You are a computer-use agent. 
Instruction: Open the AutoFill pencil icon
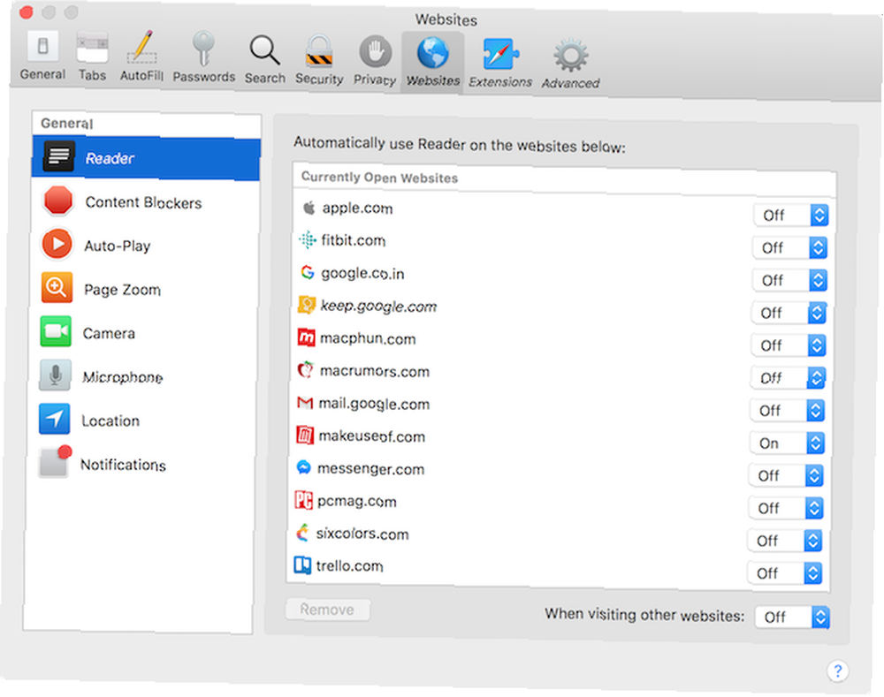141,48
